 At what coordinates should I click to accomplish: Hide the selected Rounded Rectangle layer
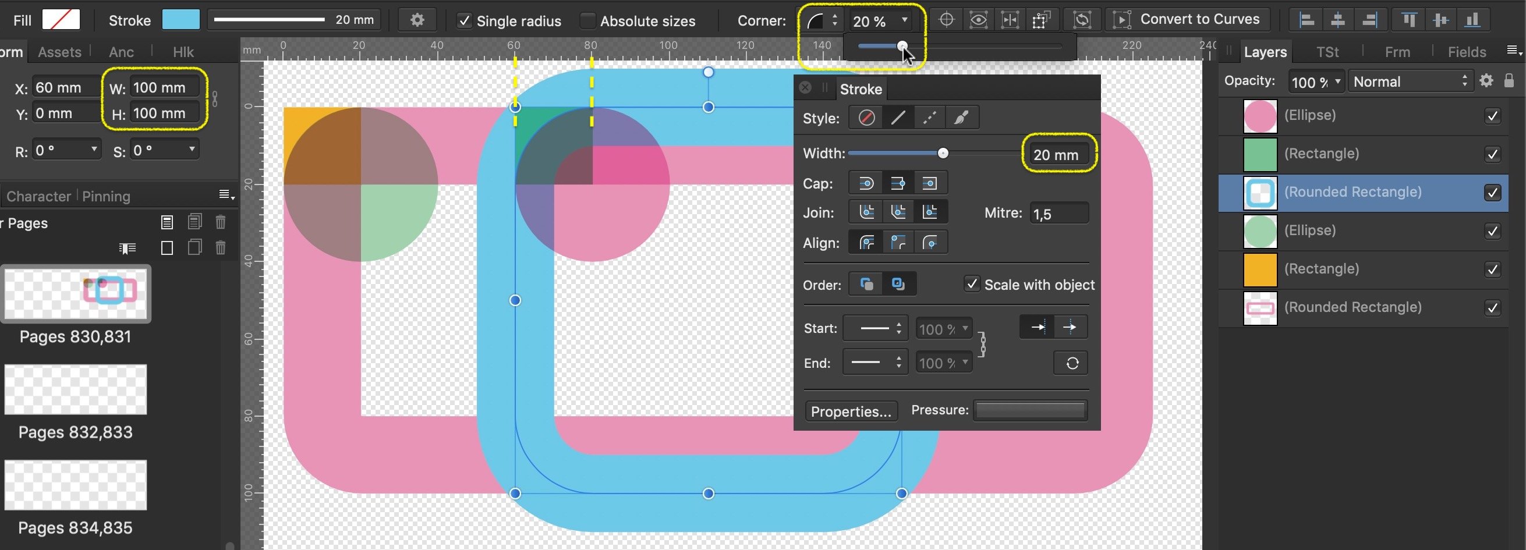tap(1492, 193)
